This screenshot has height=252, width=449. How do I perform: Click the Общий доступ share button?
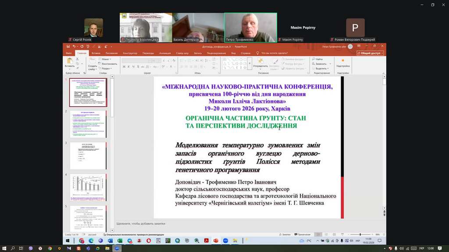point(370,53)
